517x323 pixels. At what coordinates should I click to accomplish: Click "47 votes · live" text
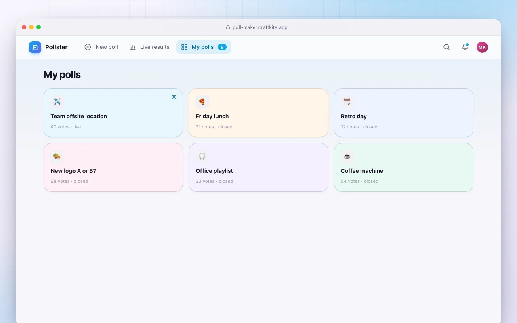click(66, 127)
